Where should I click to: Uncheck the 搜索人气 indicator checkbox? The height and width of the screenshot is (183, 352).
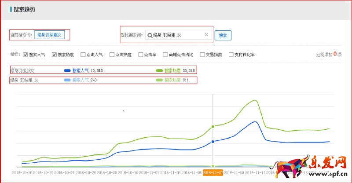(x=26, y=55)
